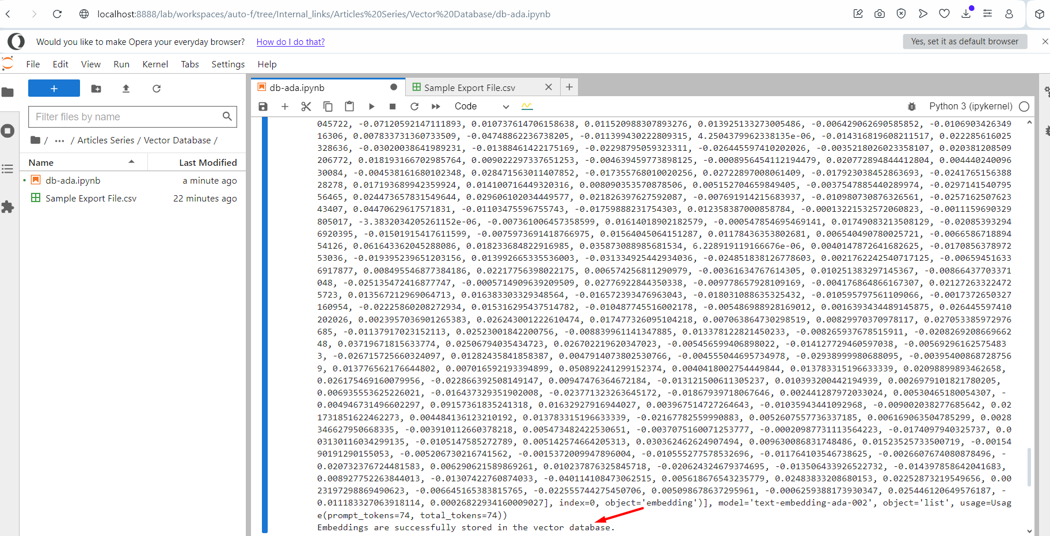
Task: Click the blue new launcher button
Action: pos(54,89)
